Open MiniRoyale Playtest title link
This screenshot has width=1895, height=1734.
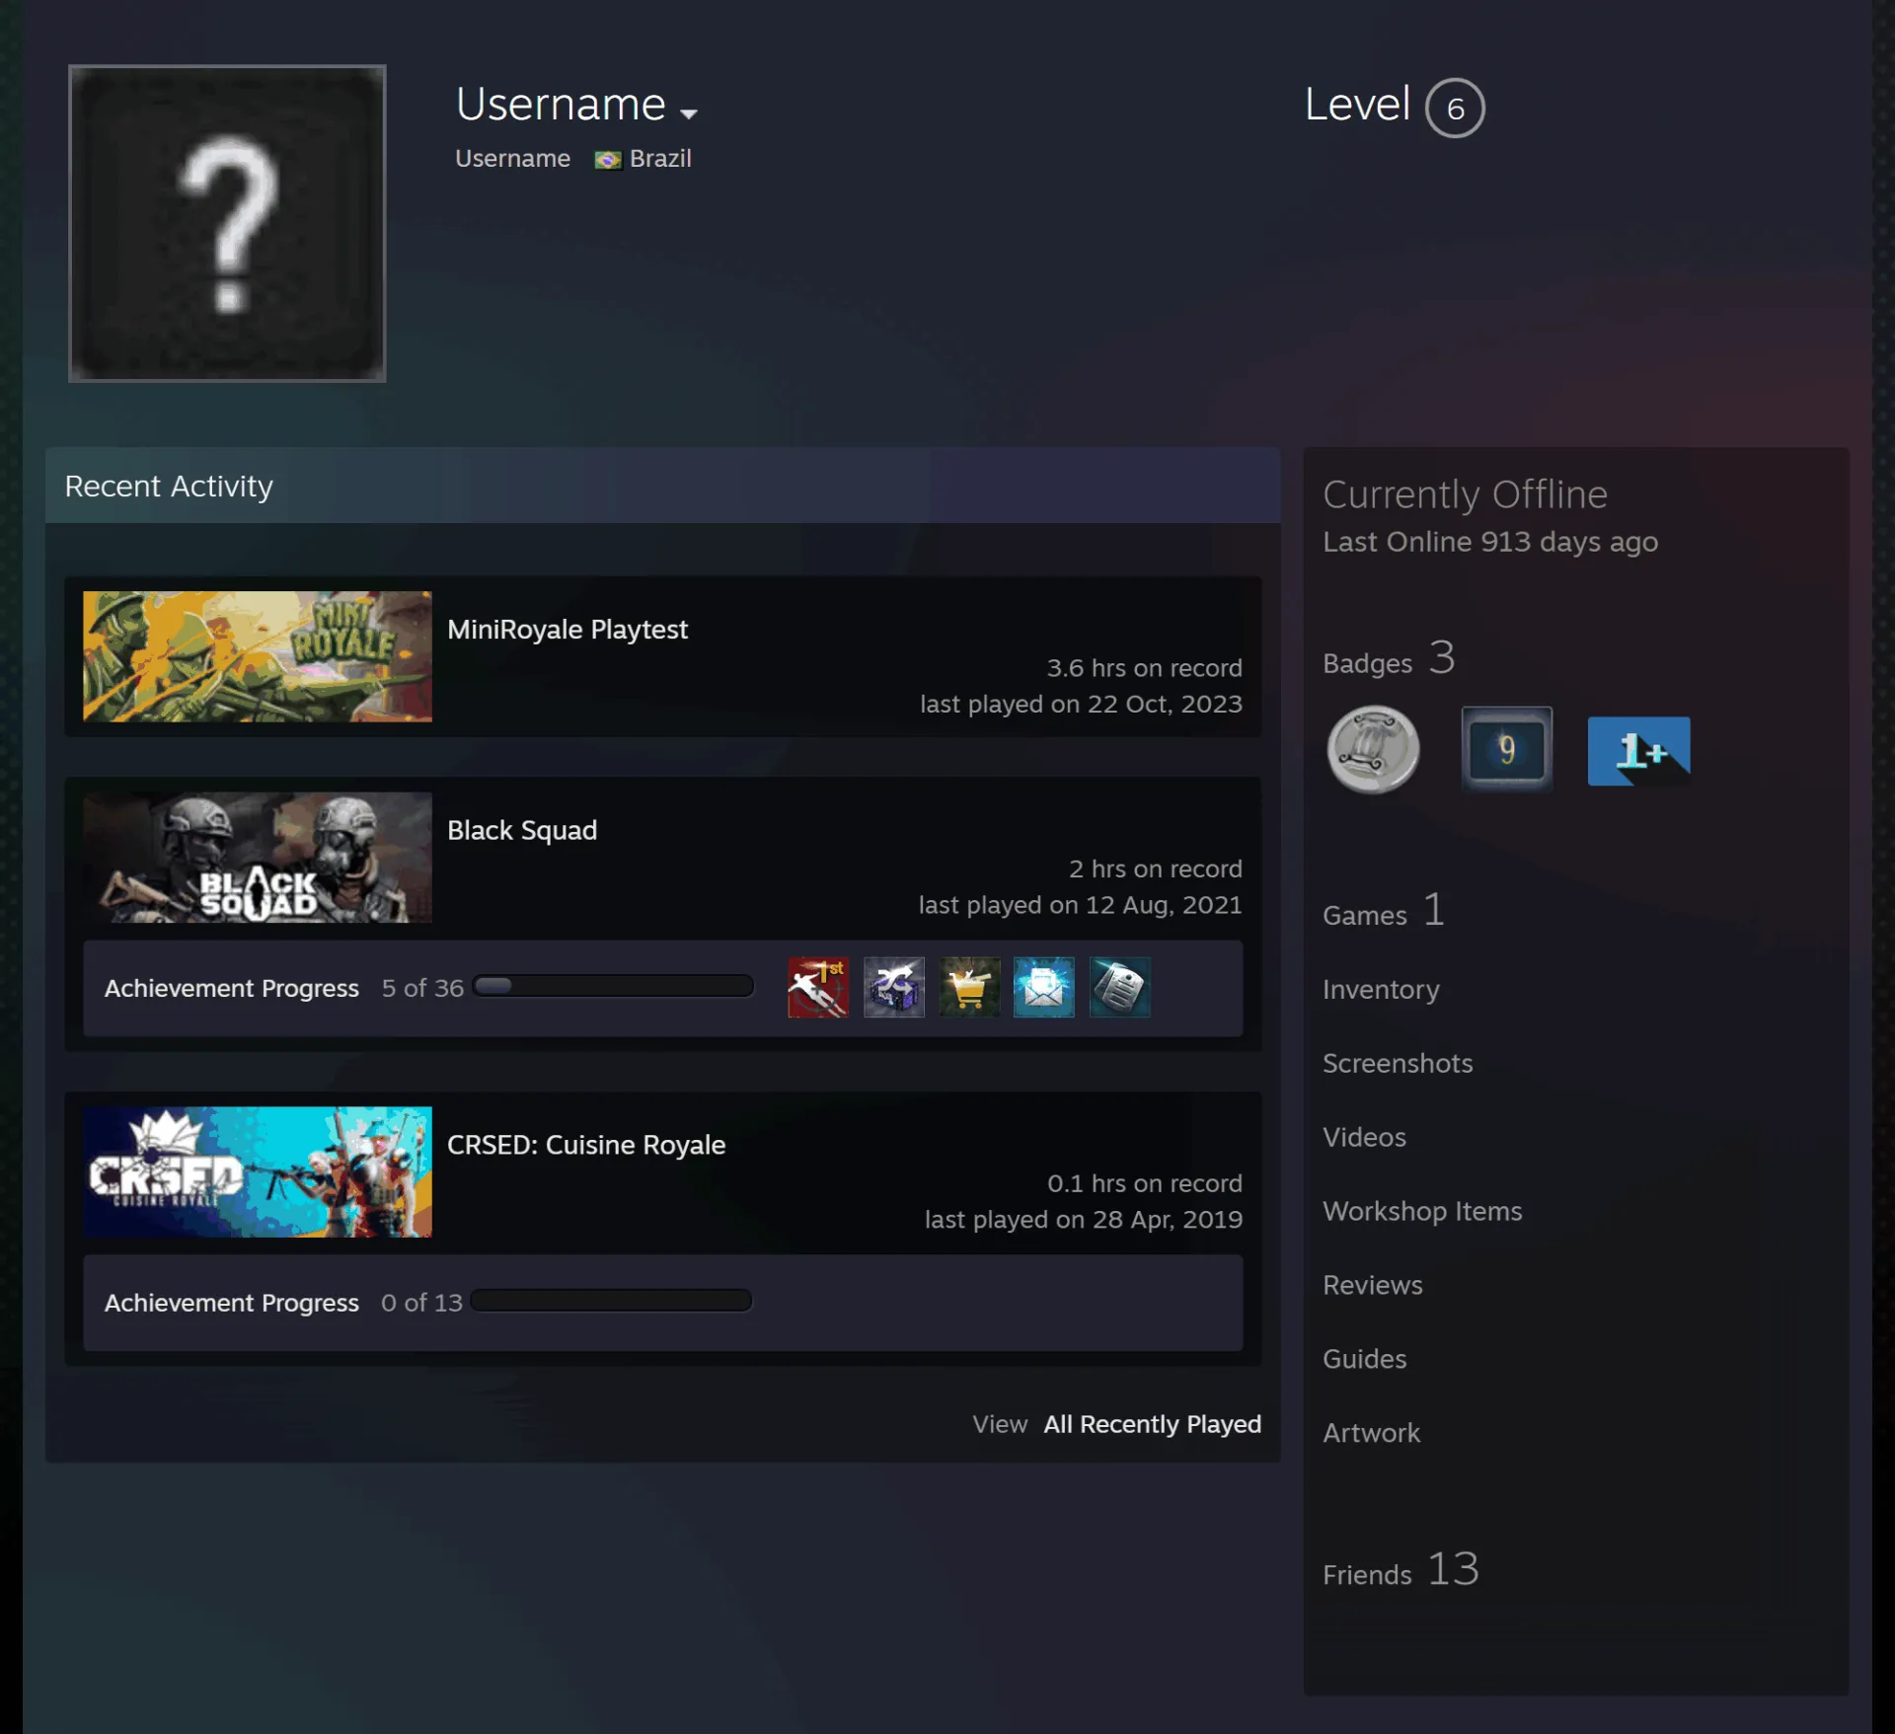pos(568,630)
